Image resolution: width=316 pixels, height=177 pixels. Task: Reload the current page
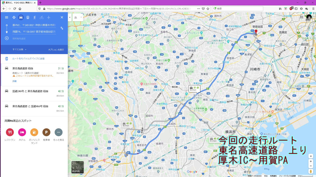click(x=14, y=9)
